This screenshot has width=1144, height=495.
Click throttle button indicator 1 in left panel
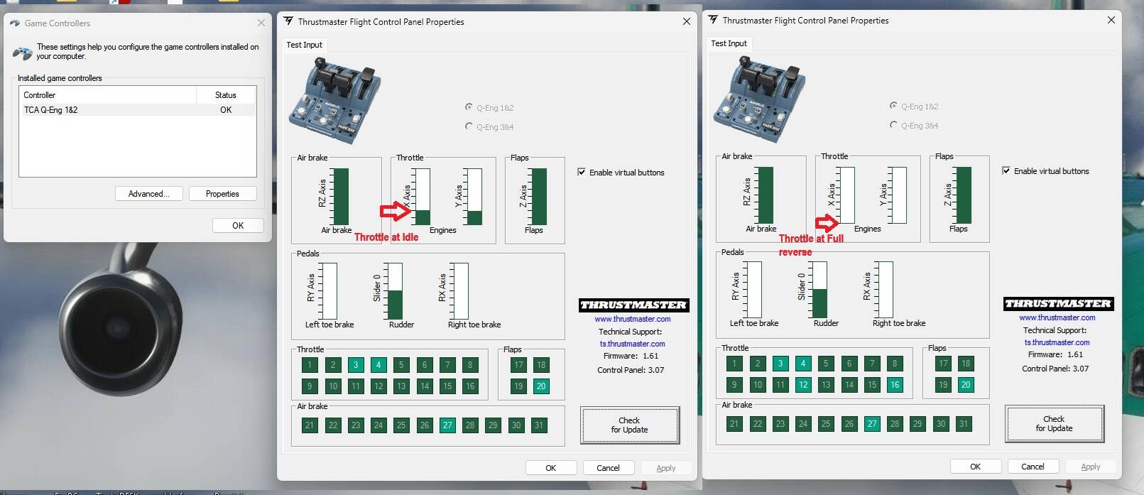310,365
